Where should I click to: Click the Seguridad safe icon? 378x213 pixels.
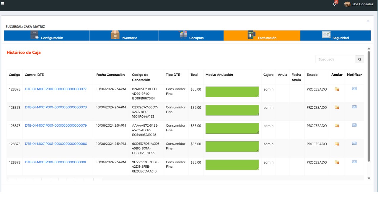(326, 35)
